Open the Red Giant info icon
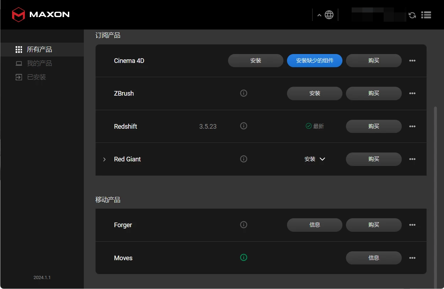This screenshot has width=444, height=289. [244, 159]
